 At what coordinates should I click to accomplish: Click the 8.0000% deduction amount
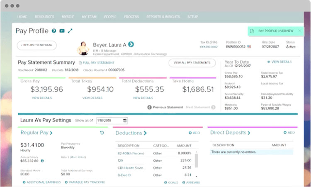[185, 153]
